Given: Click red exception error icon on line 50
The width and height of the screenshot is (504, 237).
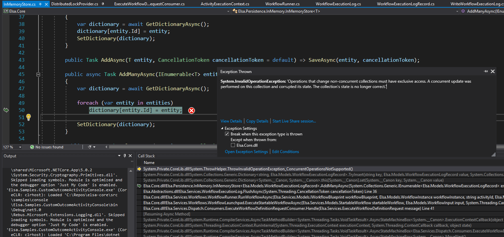Looking at the screenshot, I should (x=192, y=111).
